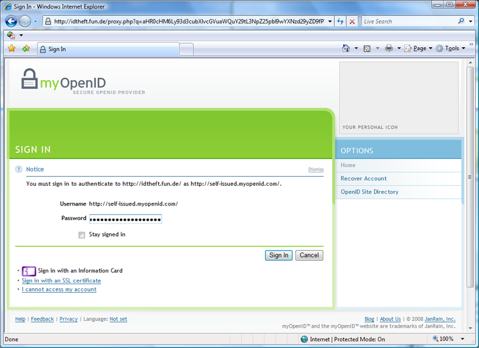Click the red Stop loading icon
479x348 pixels.
pos(353,22)
